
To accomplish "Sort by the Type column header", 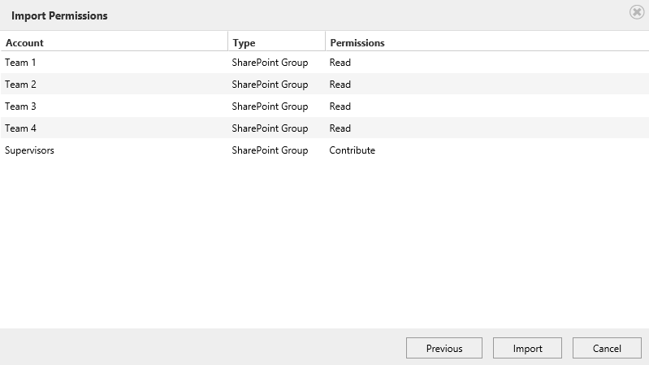I will [276, 42].
